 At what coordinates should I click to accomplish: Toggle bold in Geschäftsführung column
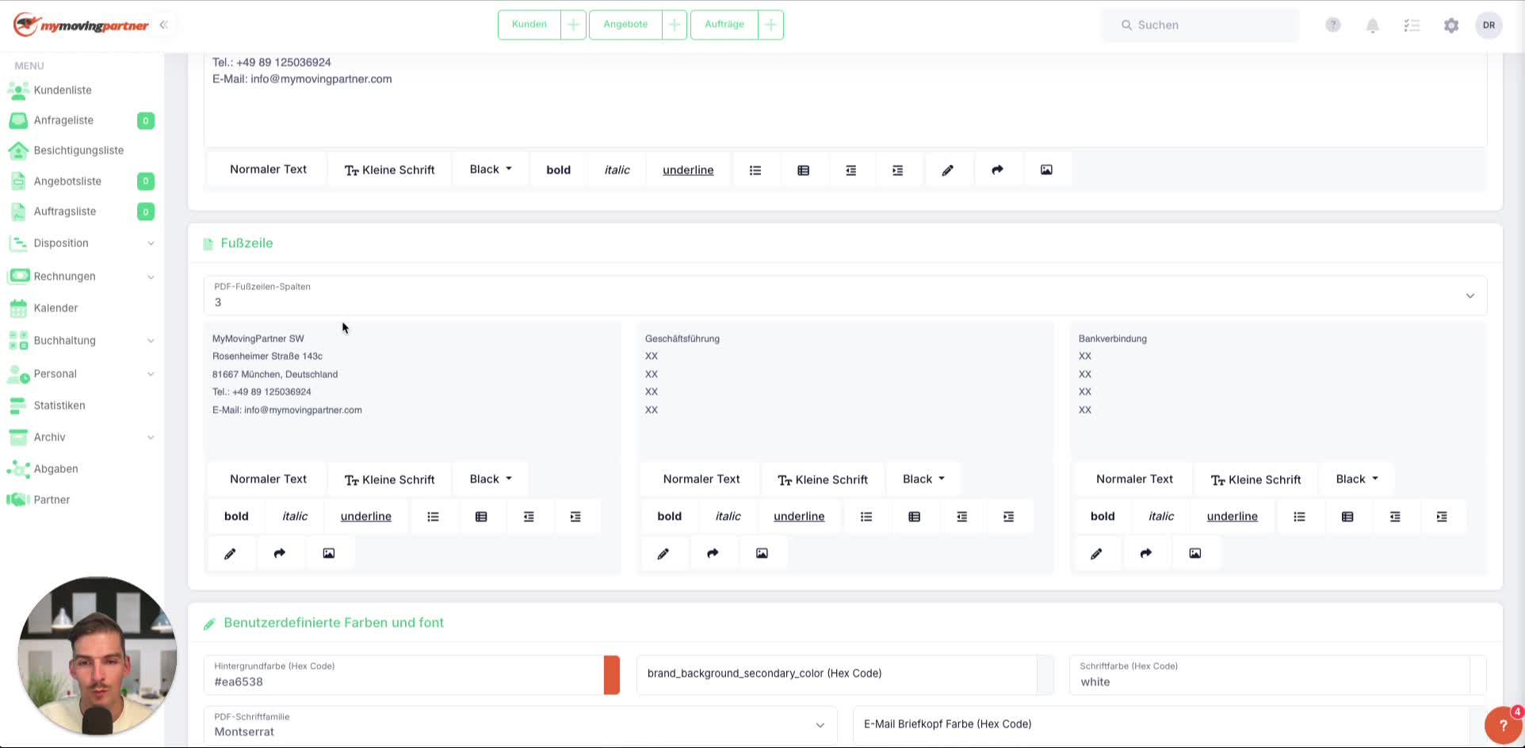pyautogui.click(x=670, y=517)
